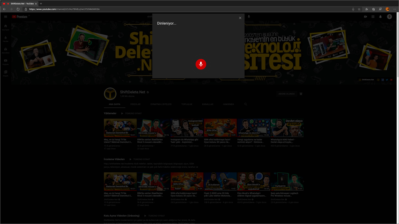Open the Instagram video thumbnail 8:31

click(187, 128)
